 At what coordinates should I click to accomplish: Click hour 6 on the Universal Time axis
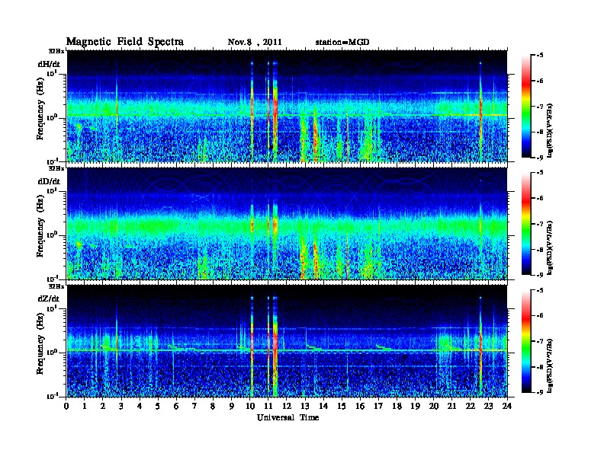coord(176,406)
